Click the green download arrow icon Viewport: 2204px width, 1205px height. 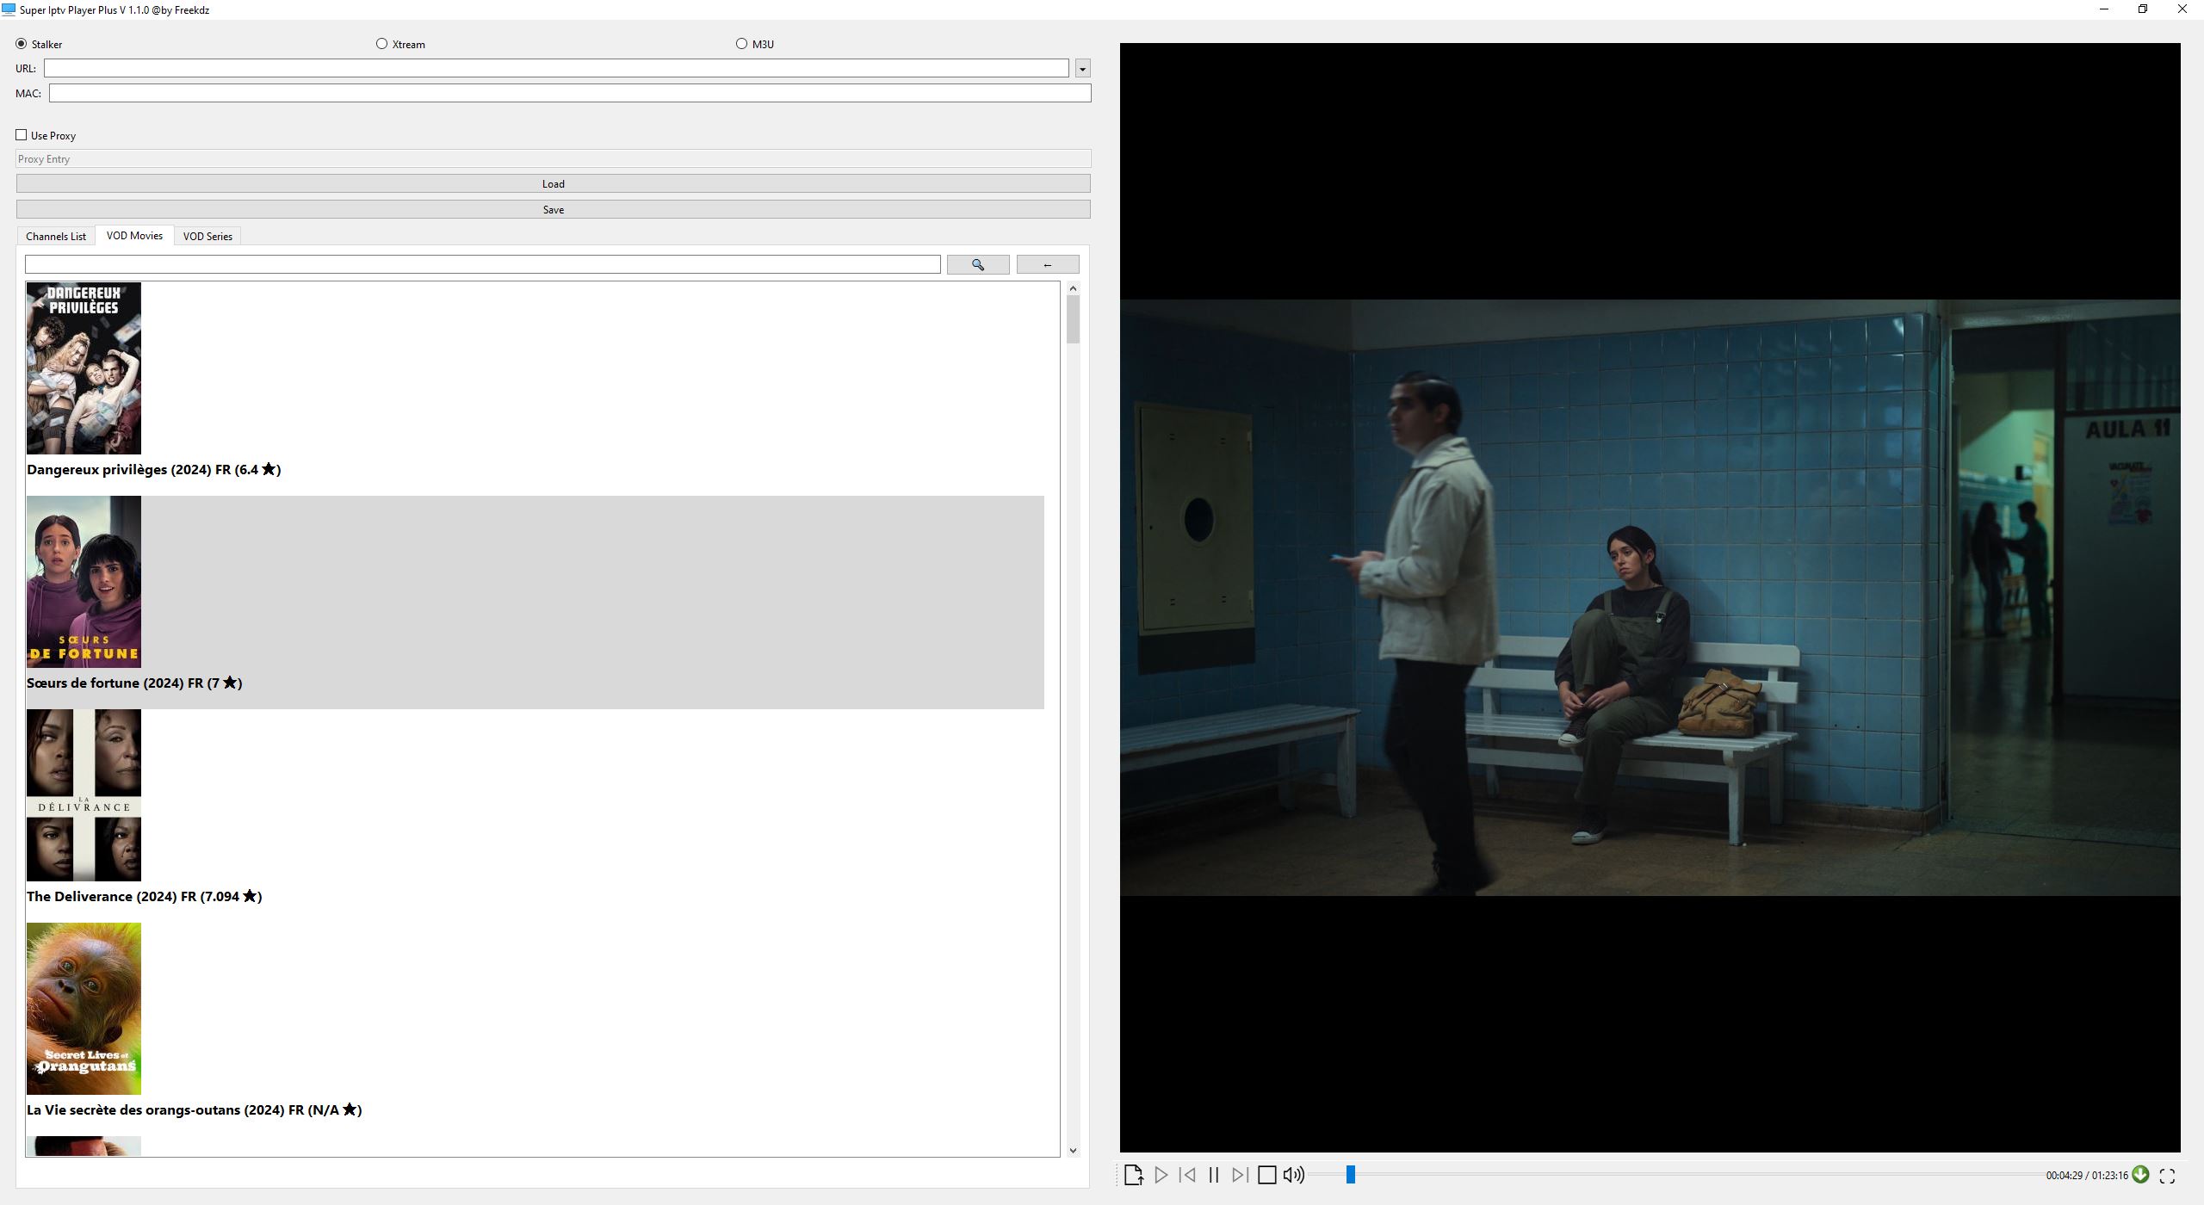click(x=2141, y=1174)
